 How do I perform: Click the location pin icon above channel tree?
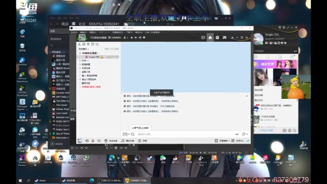pyautogui.click(x=88, y=44)
